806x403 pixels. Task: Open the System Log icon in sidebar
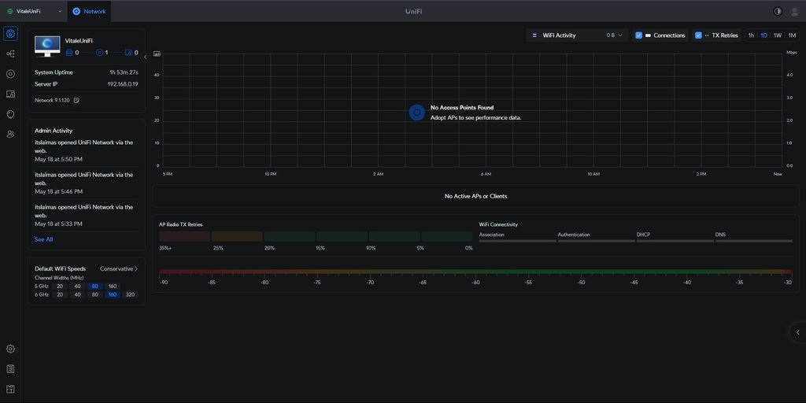click(x=10, y=369)
